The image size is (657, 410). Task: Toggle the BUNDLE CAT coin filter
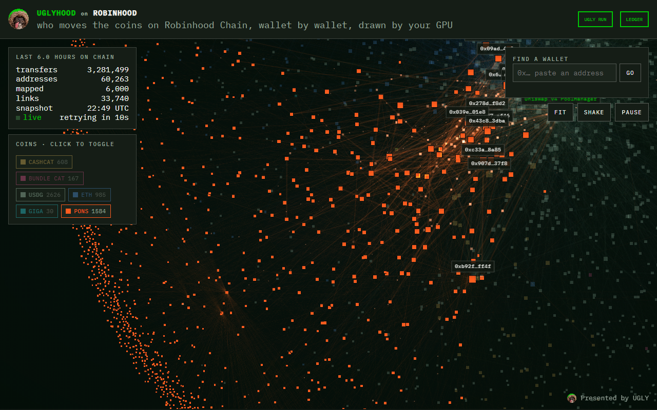(50, 179)
